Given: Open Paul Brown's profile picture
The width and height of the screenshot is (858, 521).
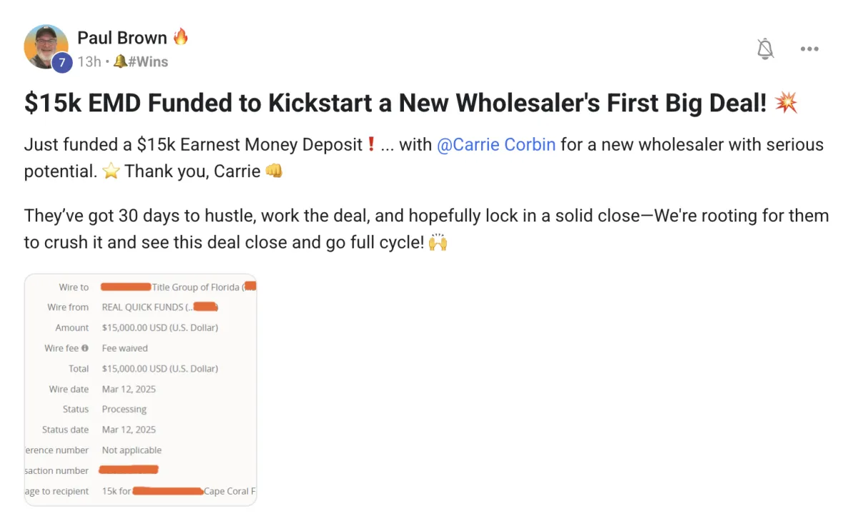Looking at the screenshot, I should 46,46.
